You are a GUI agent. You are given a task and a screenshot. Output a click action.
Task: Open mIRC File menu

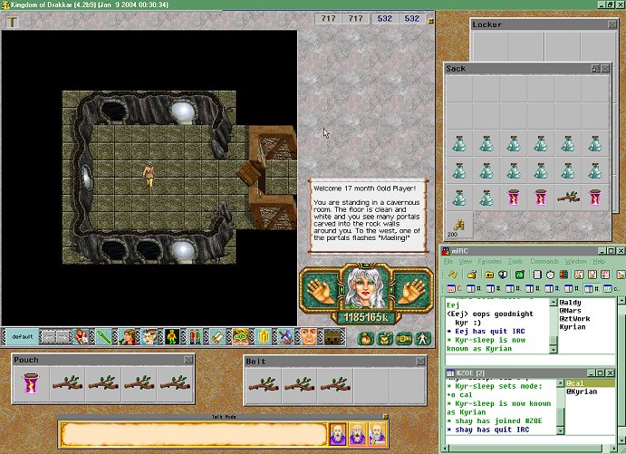[448, 261]
